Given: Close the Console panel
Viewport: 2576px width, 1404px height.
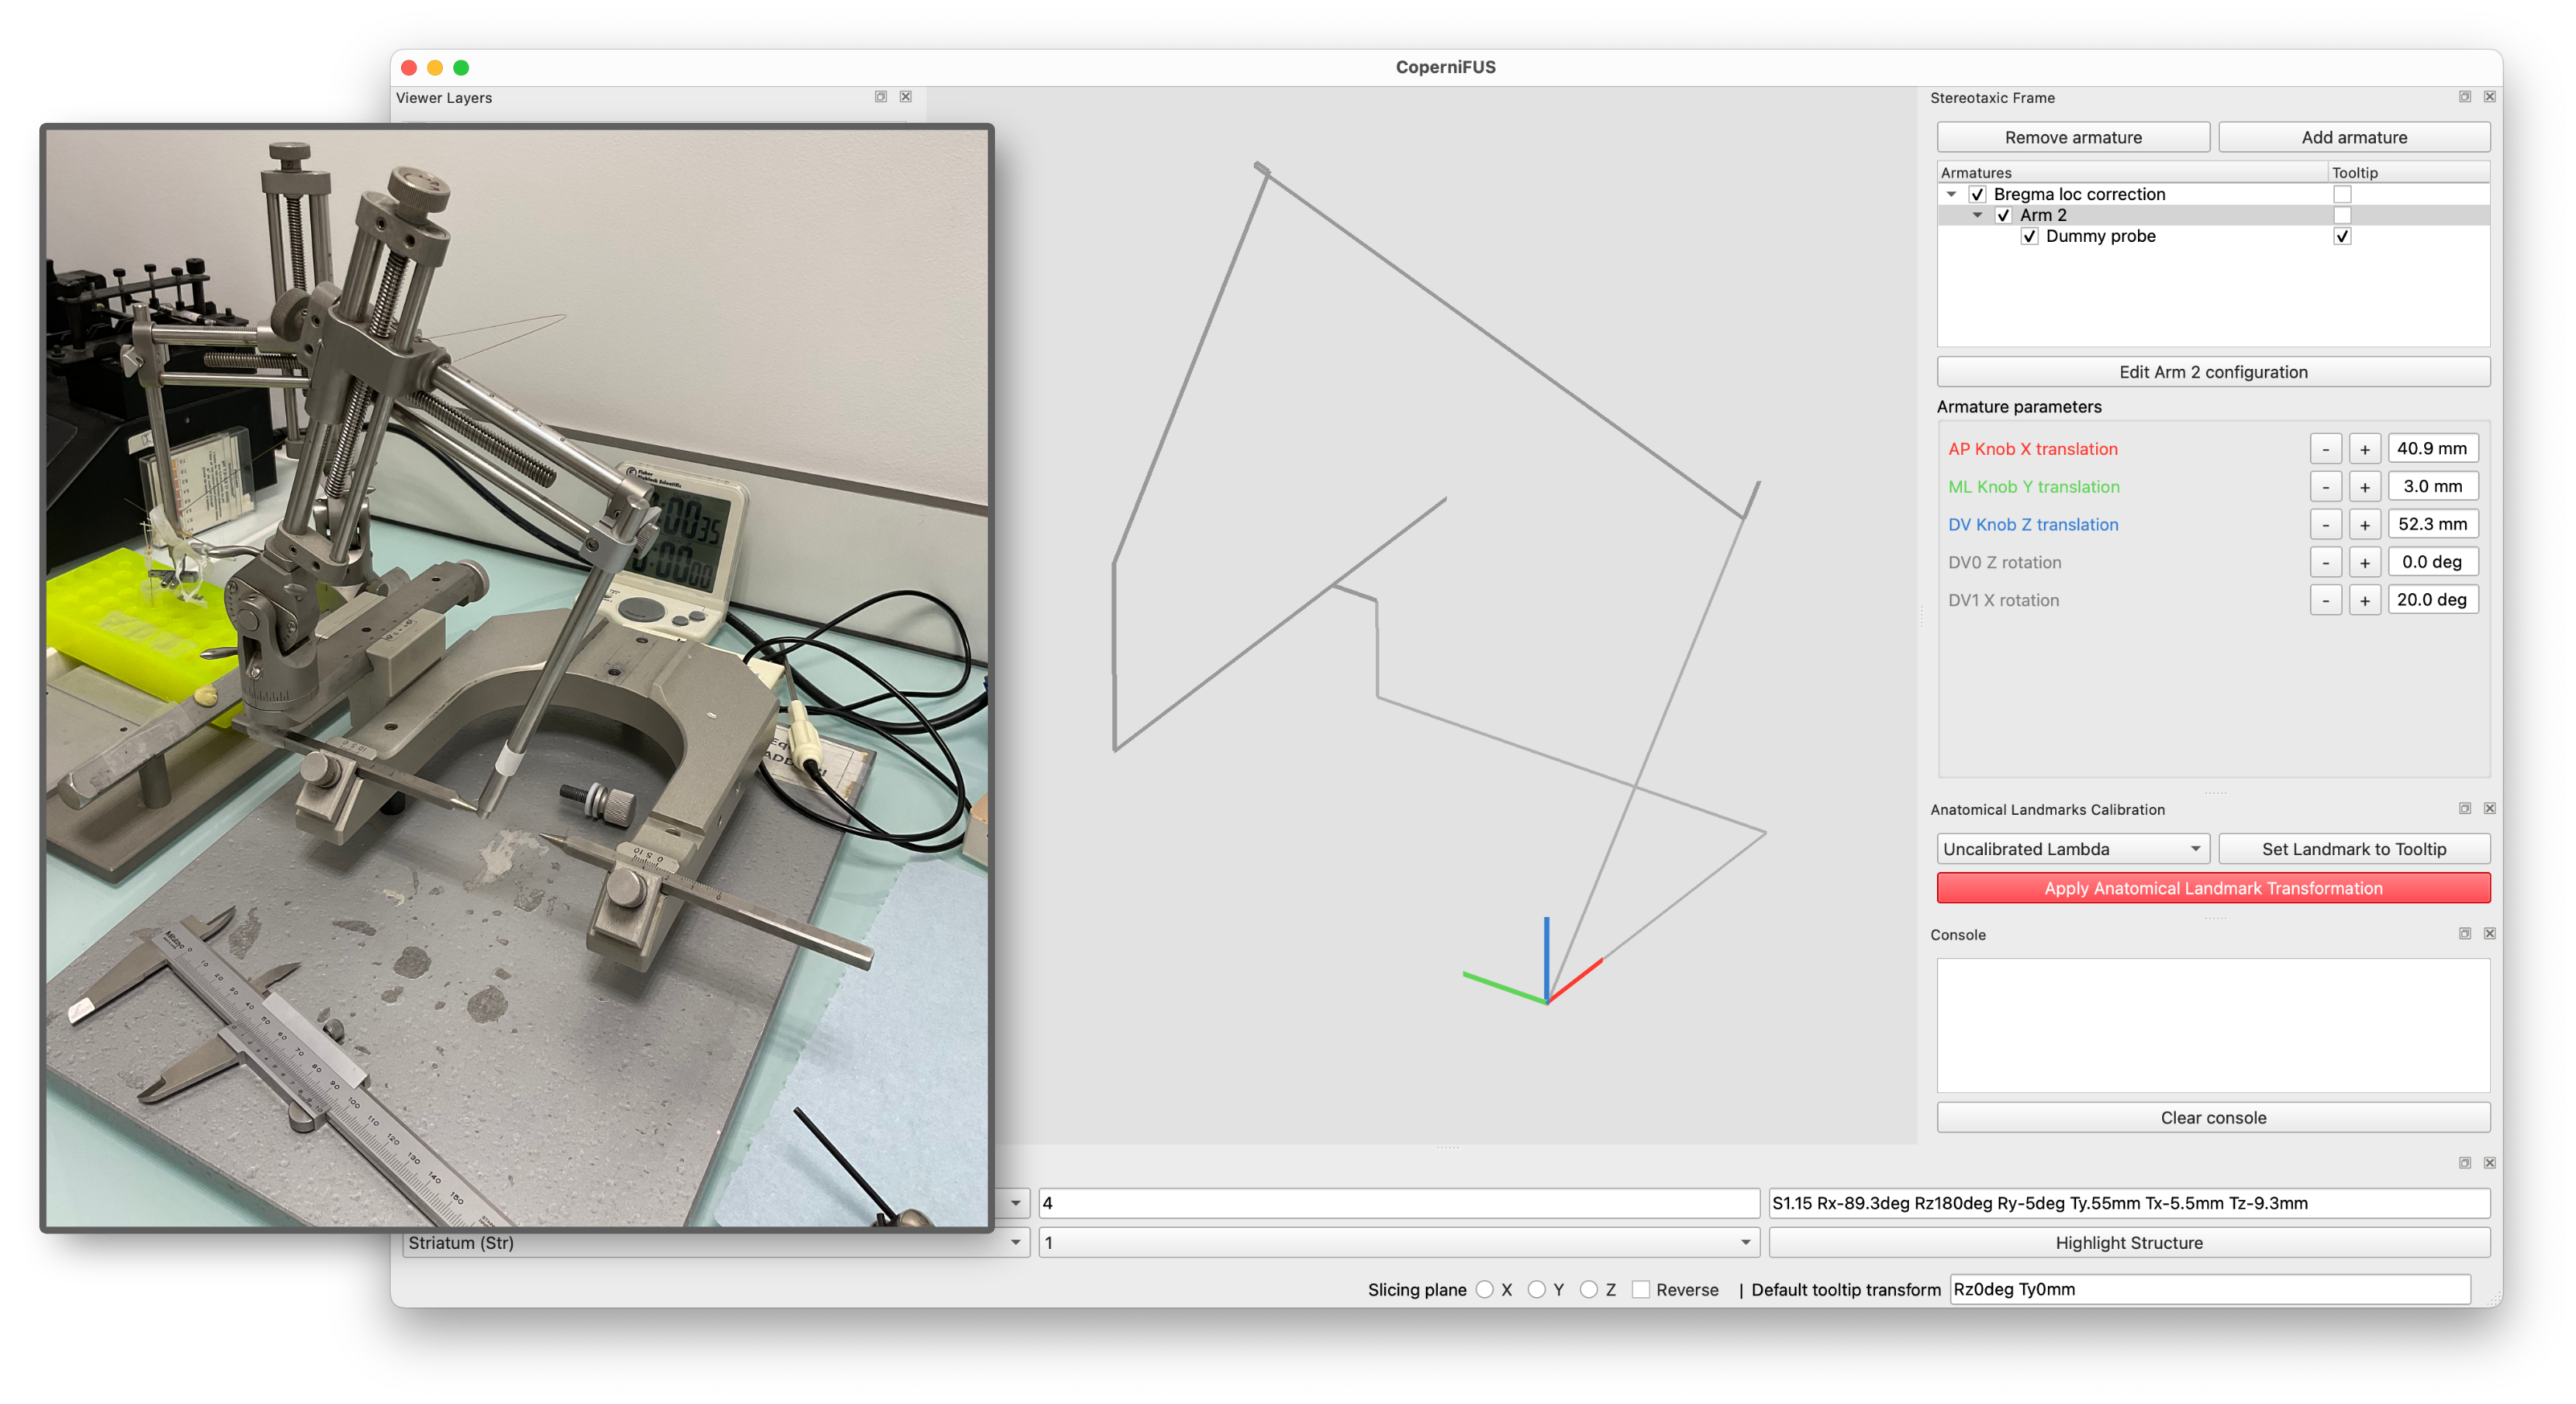Looking at the screenshot, I should [x=2489, y=933].
